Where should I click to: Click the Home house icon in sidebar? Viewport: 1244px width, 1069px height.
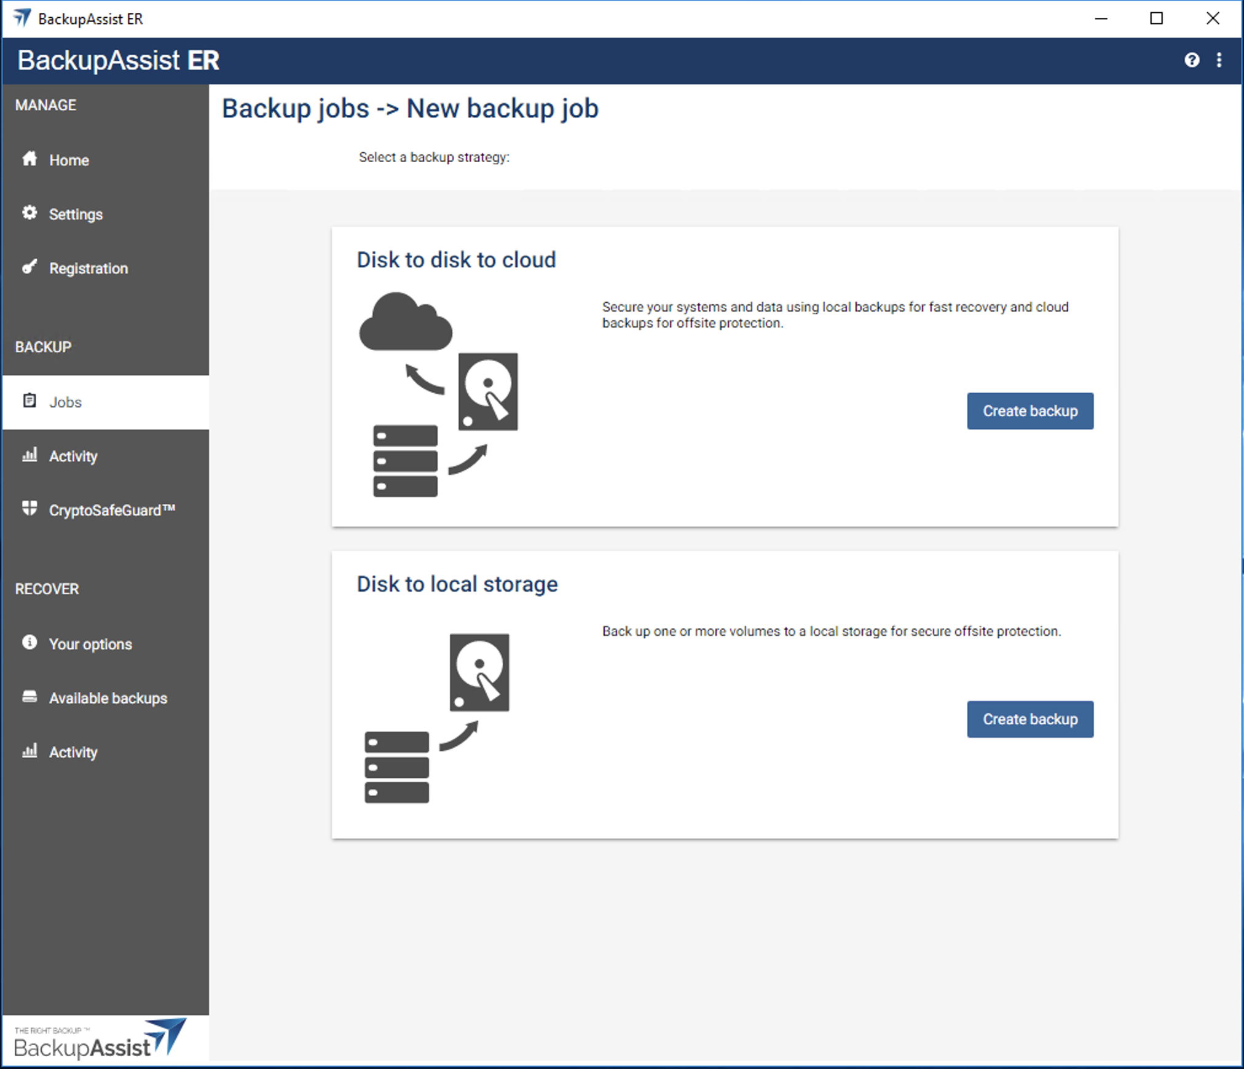30,159
